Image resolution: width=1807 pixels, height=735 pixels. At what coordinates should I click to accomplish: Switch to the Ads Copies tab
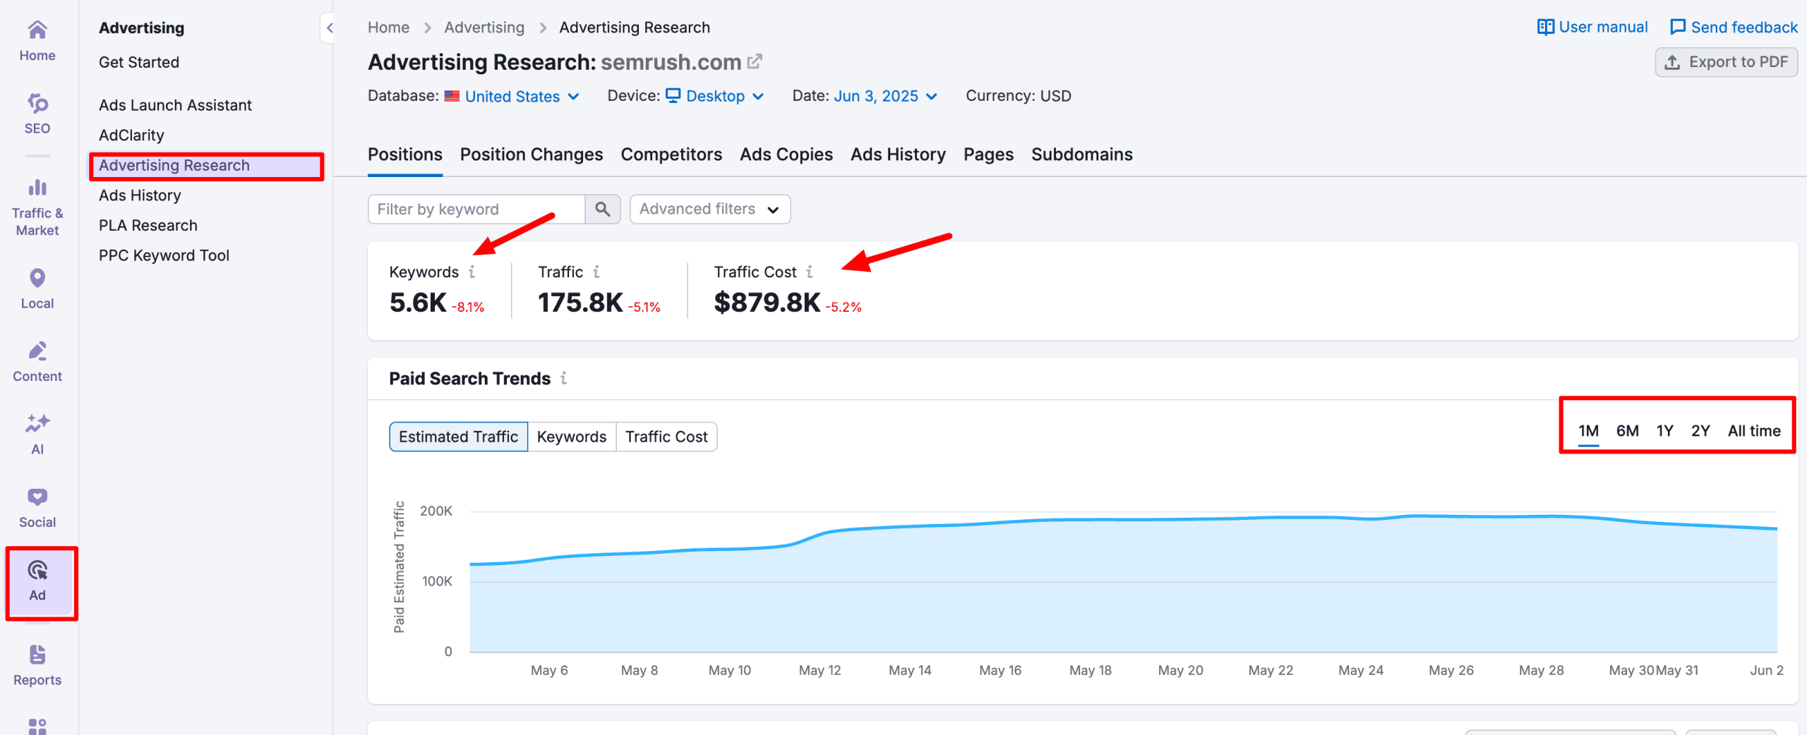click(786, 154)
